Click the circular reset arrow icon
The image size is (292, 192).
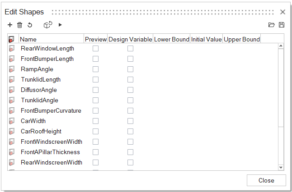[x=30, y=25]
